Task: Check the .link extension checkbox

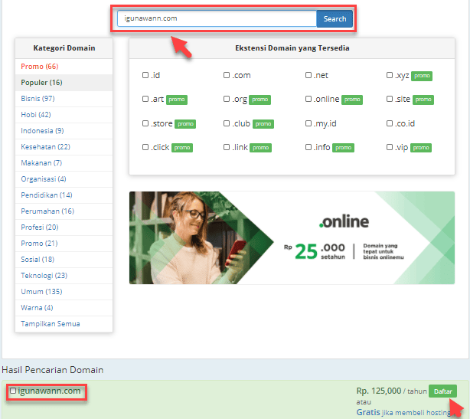Action: pos(227,147)
